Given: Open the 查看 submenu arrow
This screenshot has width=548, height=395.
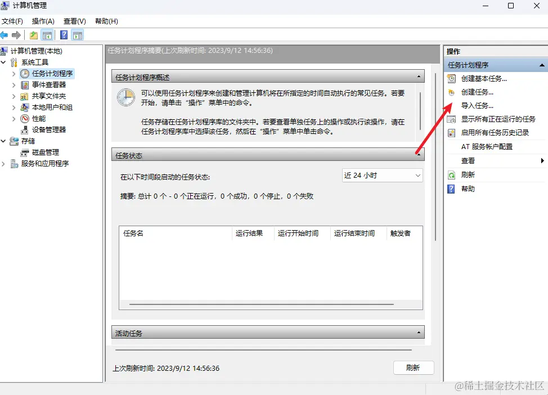Looking at the screenshot, I should [x=542, y=160].
